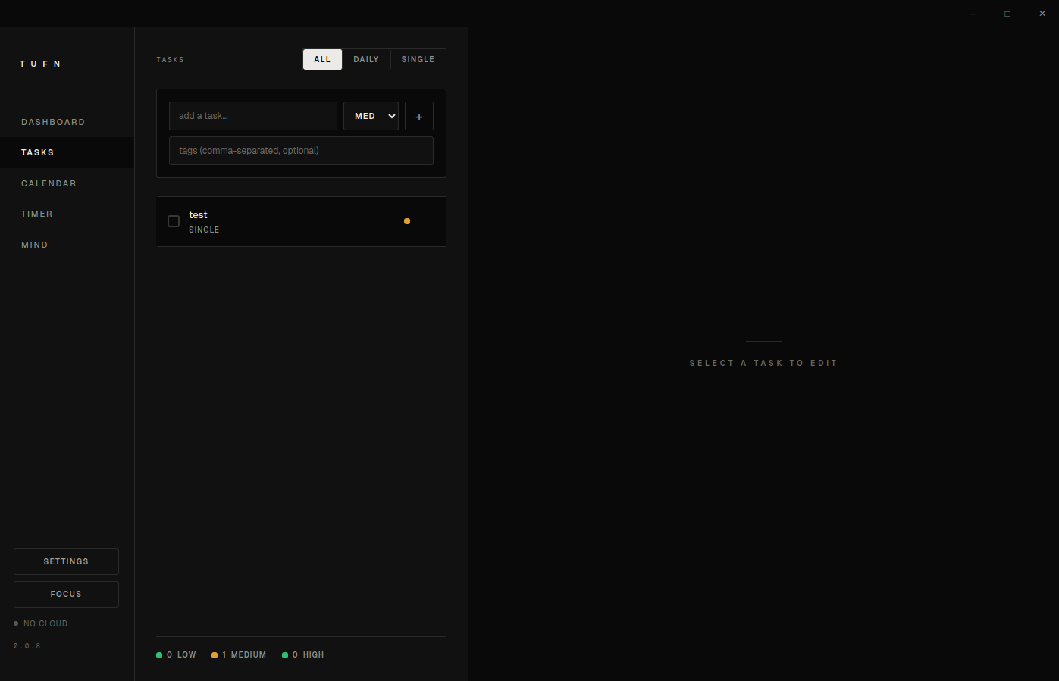The width and height of the screenshot is (1059, 681).
Task: Click the green LOW counter dot
Action: click(x=158, y=654)
